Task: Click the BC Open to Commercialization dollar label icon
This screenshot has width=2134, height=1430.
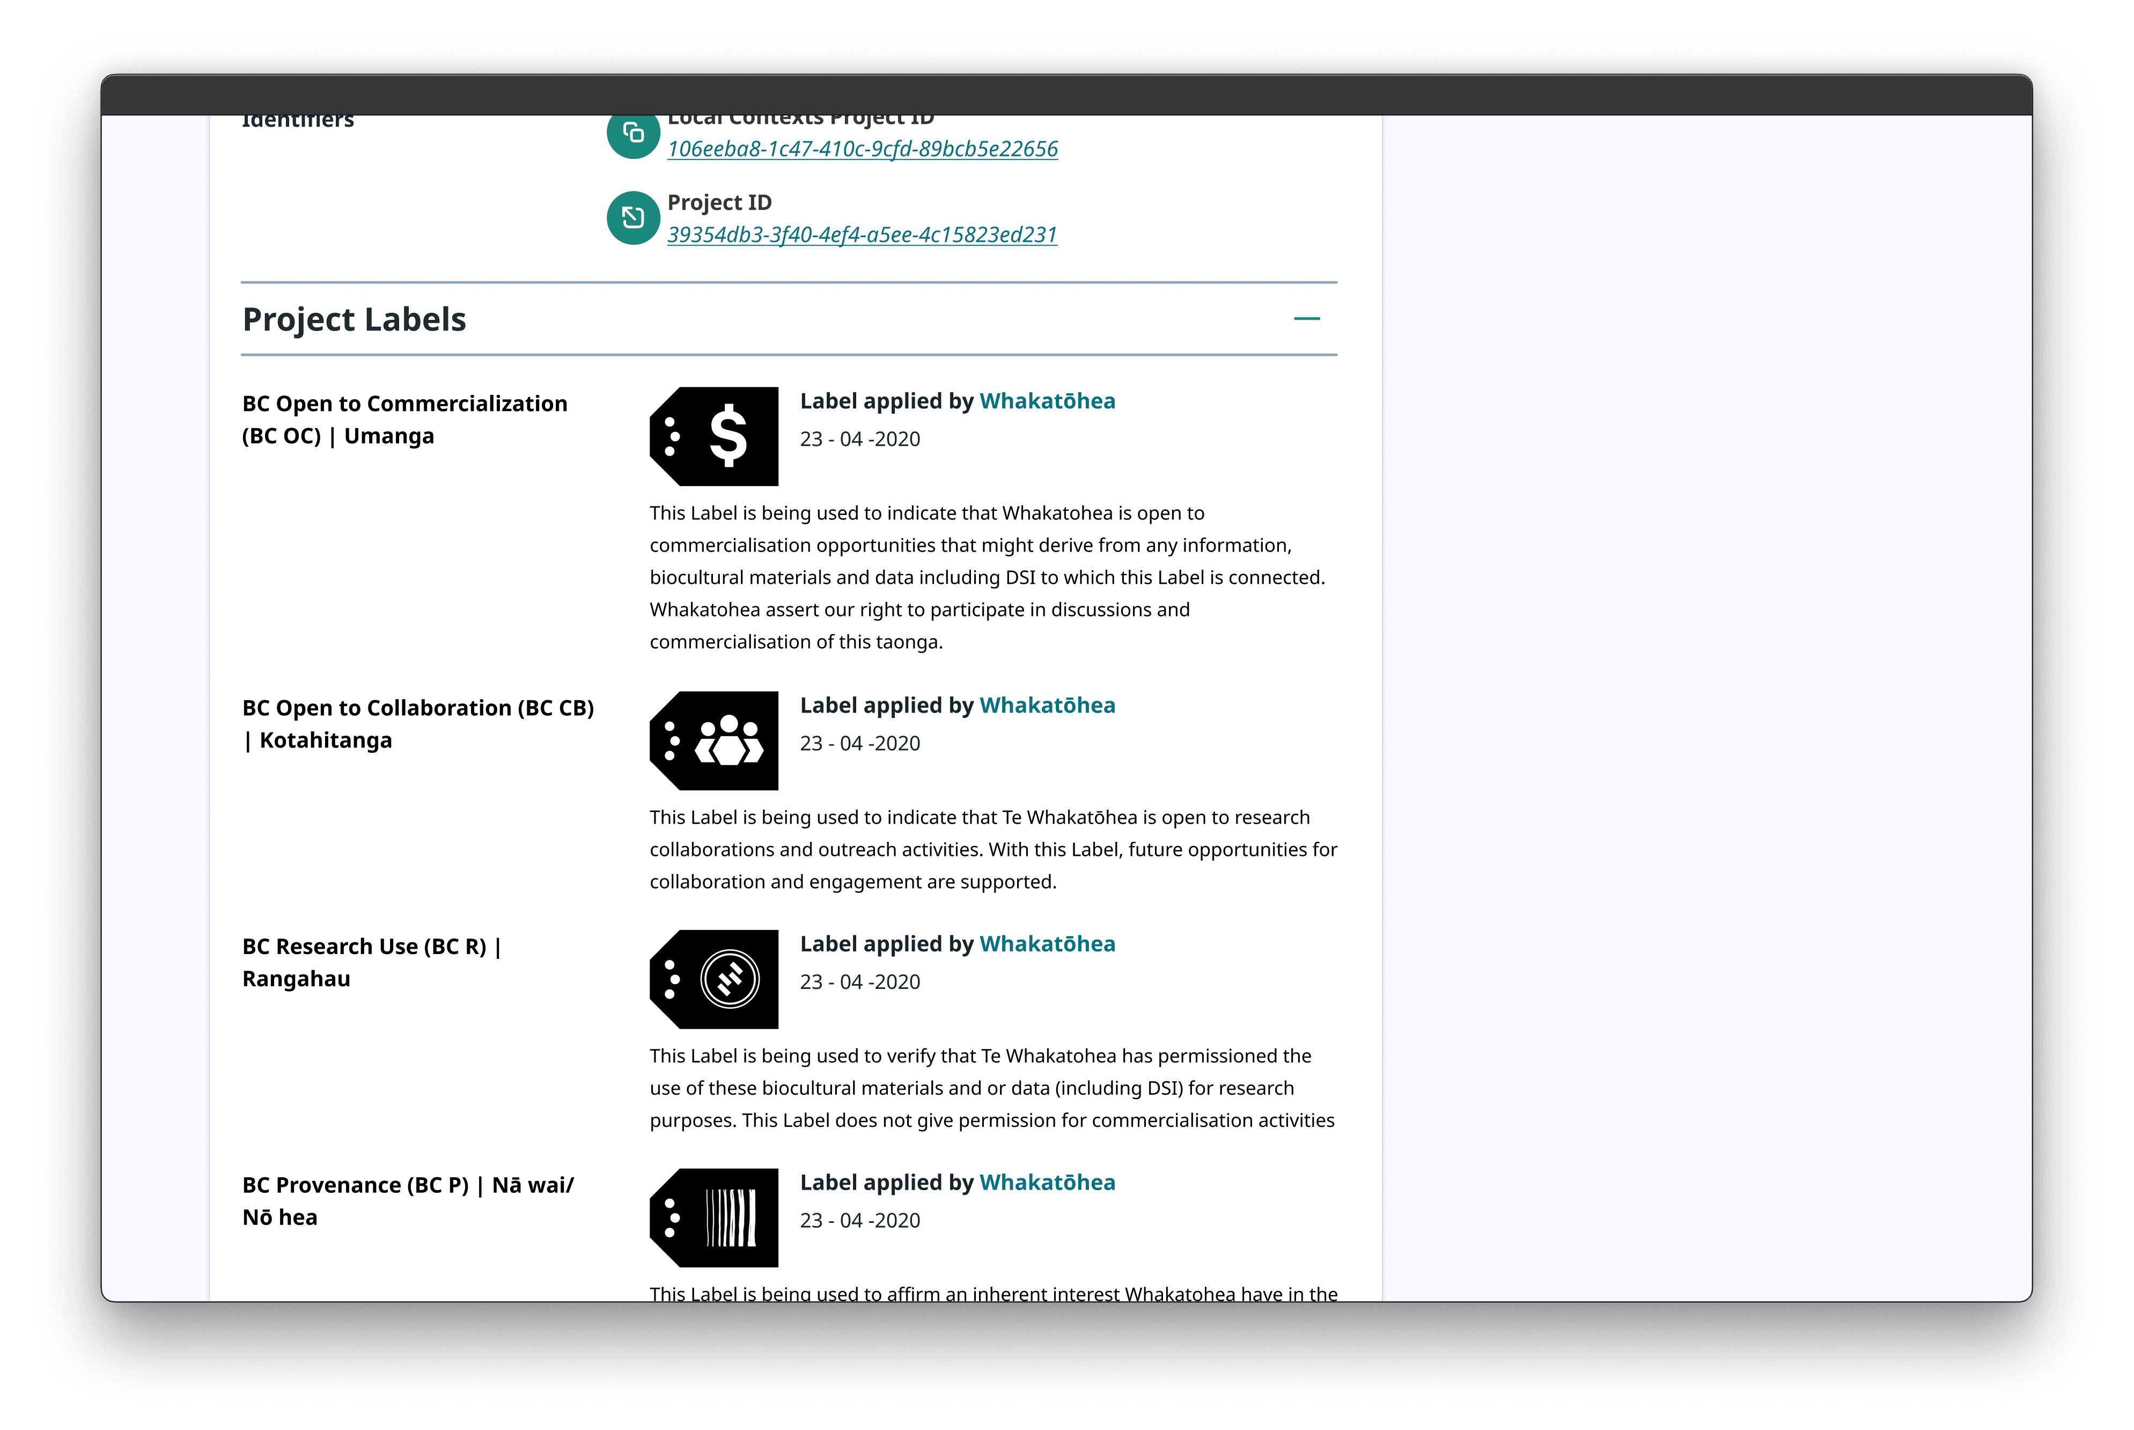Action: tap(714, 436)
